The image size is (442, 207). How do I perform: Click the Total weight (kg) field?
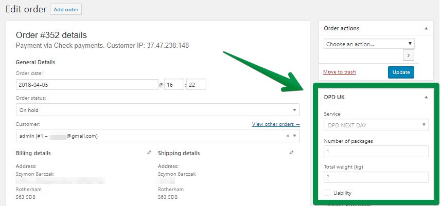pyautogui.click(x=376, y=178)
